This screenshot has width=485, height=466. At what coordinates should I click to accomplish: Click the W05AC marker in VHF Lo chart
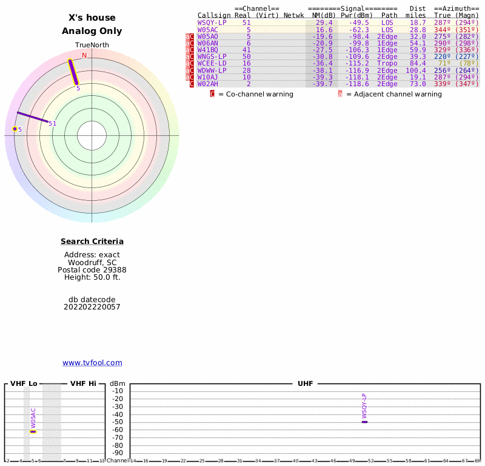pos(33,431)
